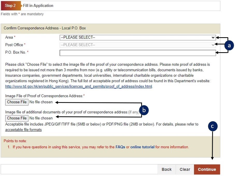
Task: Click the circled 'c' annotation marker
Action: 212,126
